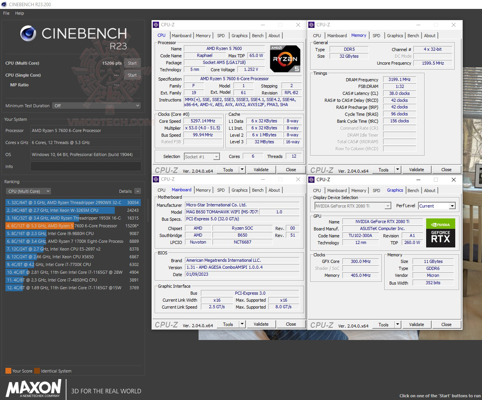Click the MAG B650 TOMAHAWK WIFI model field
482x400 pixels.
(222, 212)
